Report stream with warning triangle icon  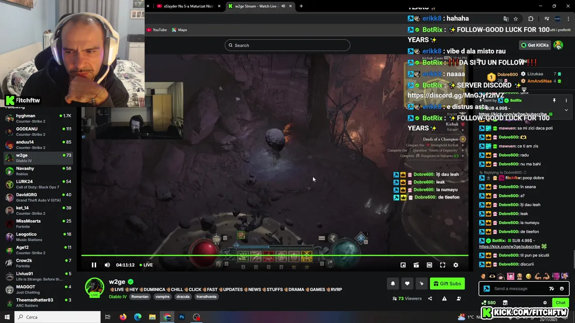tap(444, 298)
